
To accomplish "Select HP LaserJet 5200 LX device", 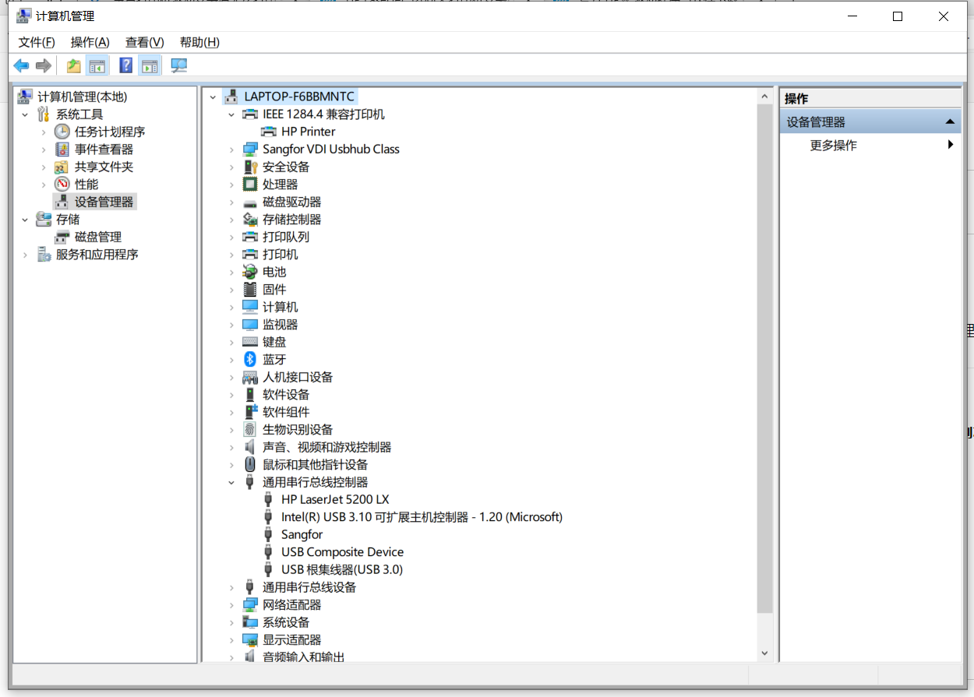I will [x=335, y=499].
